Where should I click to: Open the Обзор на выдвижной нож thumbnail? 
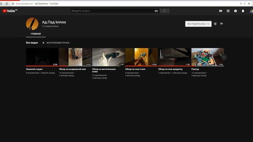tap(75, 57)
